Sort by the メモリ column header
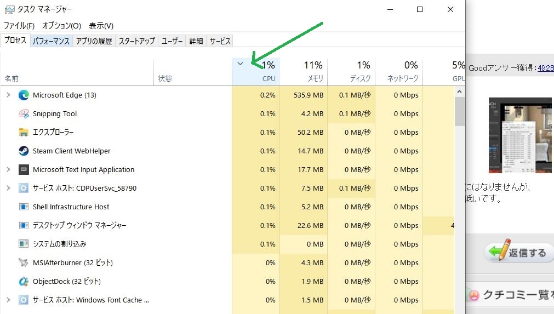 pos(304,72)
